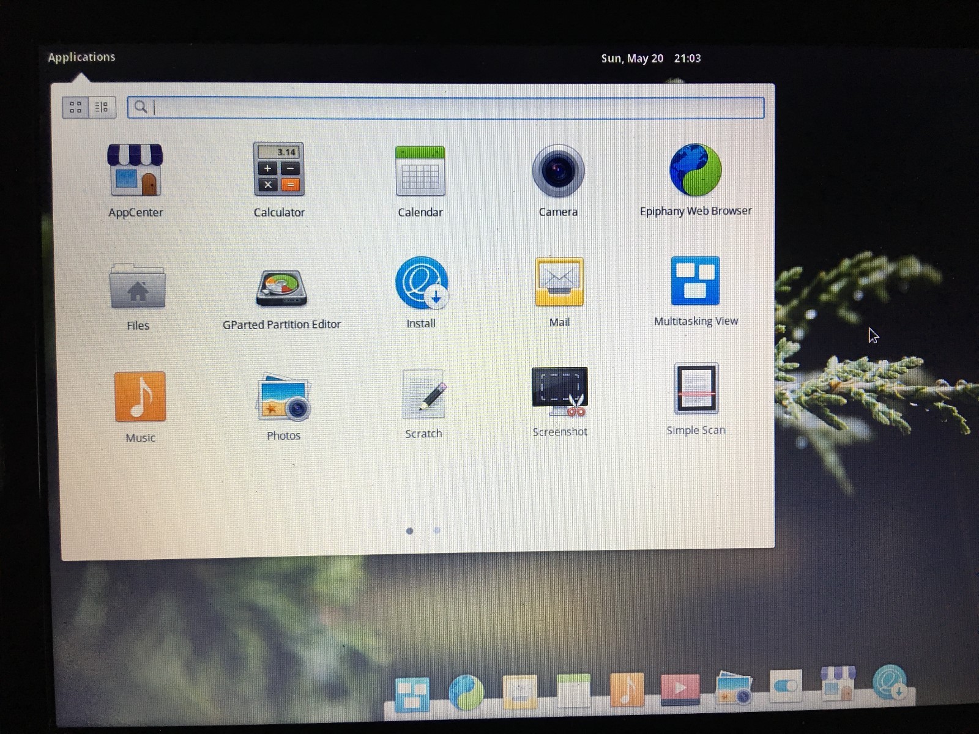Open System Settings from the dock
The height and width of the screenshot is (734, 979).
pyautogui.click(x=786, y=686)
